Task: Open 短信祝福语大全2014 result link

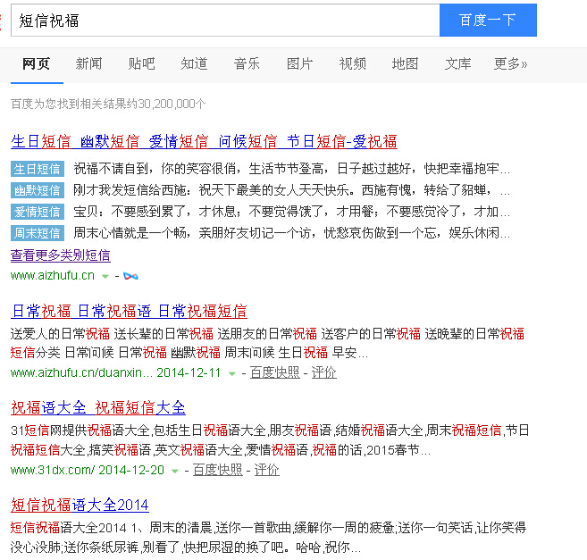Action: coord(80,505)
